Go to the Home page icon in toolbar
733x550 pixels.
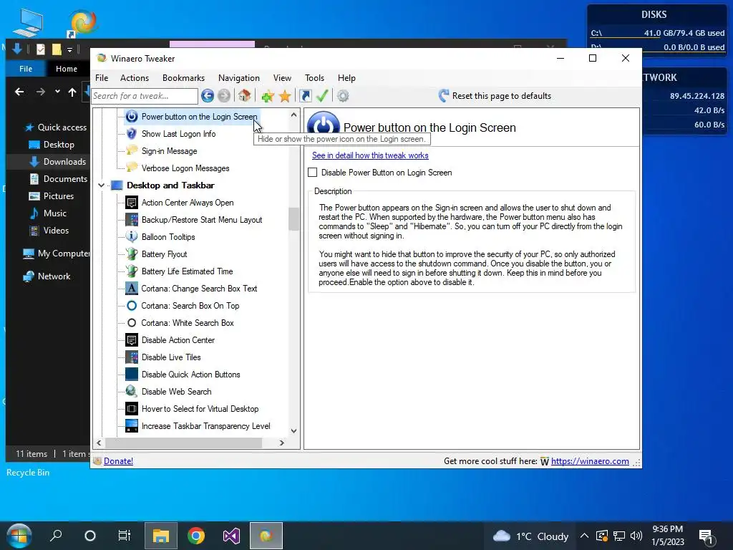click(245, 96)
